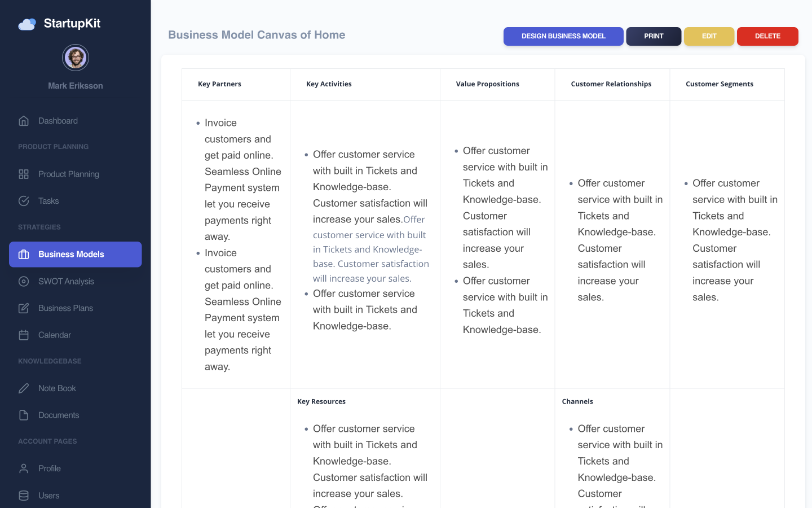
Task: Click the Business Models briefcase icon
Action: point(24,255)
